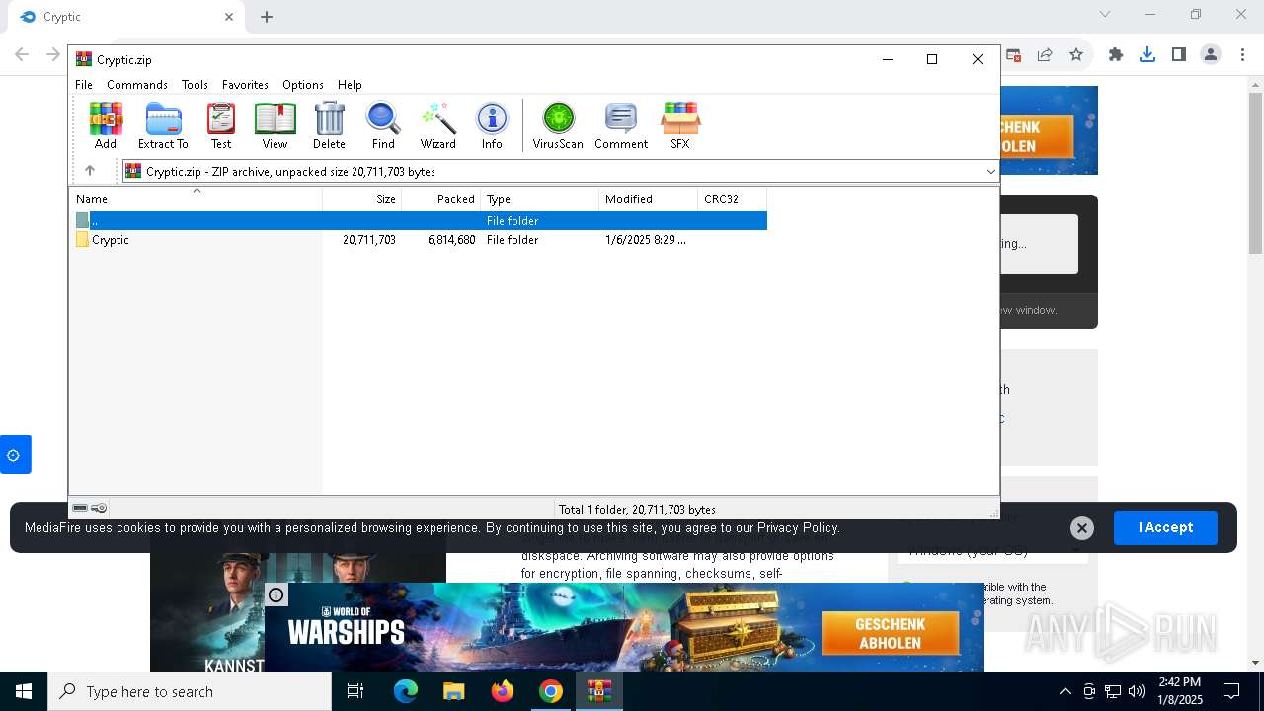Click the Chrome back navigation arrow
Image resolution: width=1264 pixels, height=711 pixels.
22,54
